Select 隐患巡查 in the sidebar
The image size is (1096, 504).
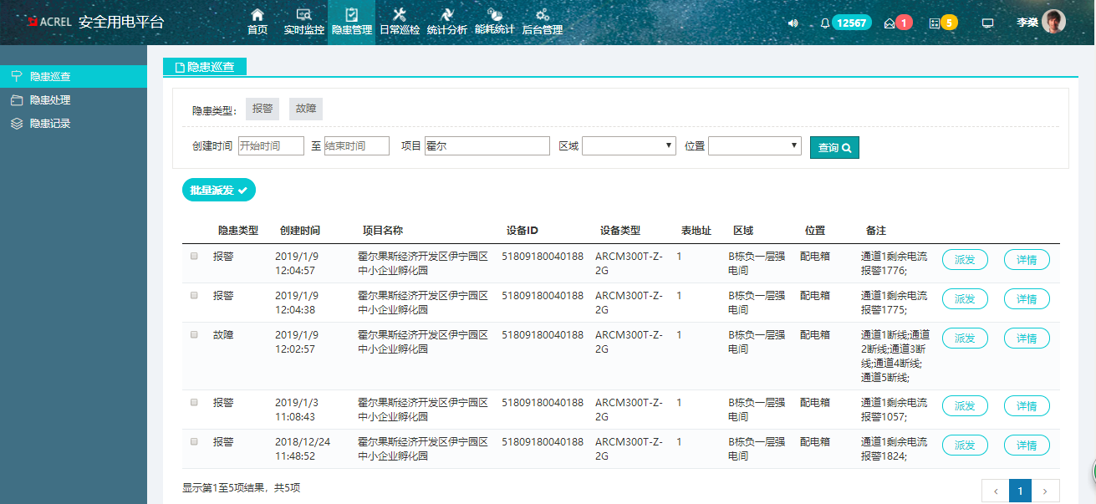click(74, 76)
